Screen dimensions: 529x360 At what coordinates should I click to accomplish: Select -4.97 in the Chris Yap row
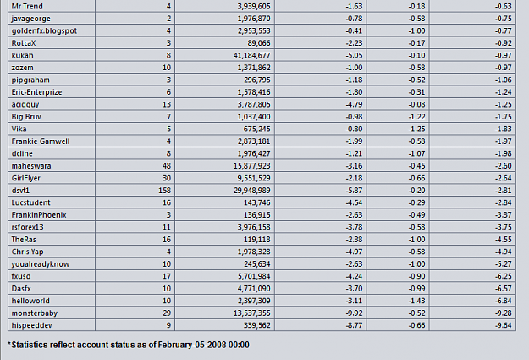tap(355, 252)
